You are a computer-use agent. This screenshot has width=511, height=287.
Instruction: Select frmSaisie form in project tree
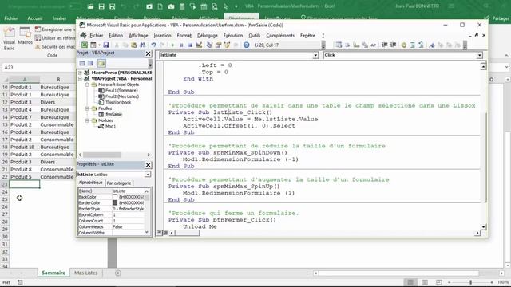[x=113, y=114]
